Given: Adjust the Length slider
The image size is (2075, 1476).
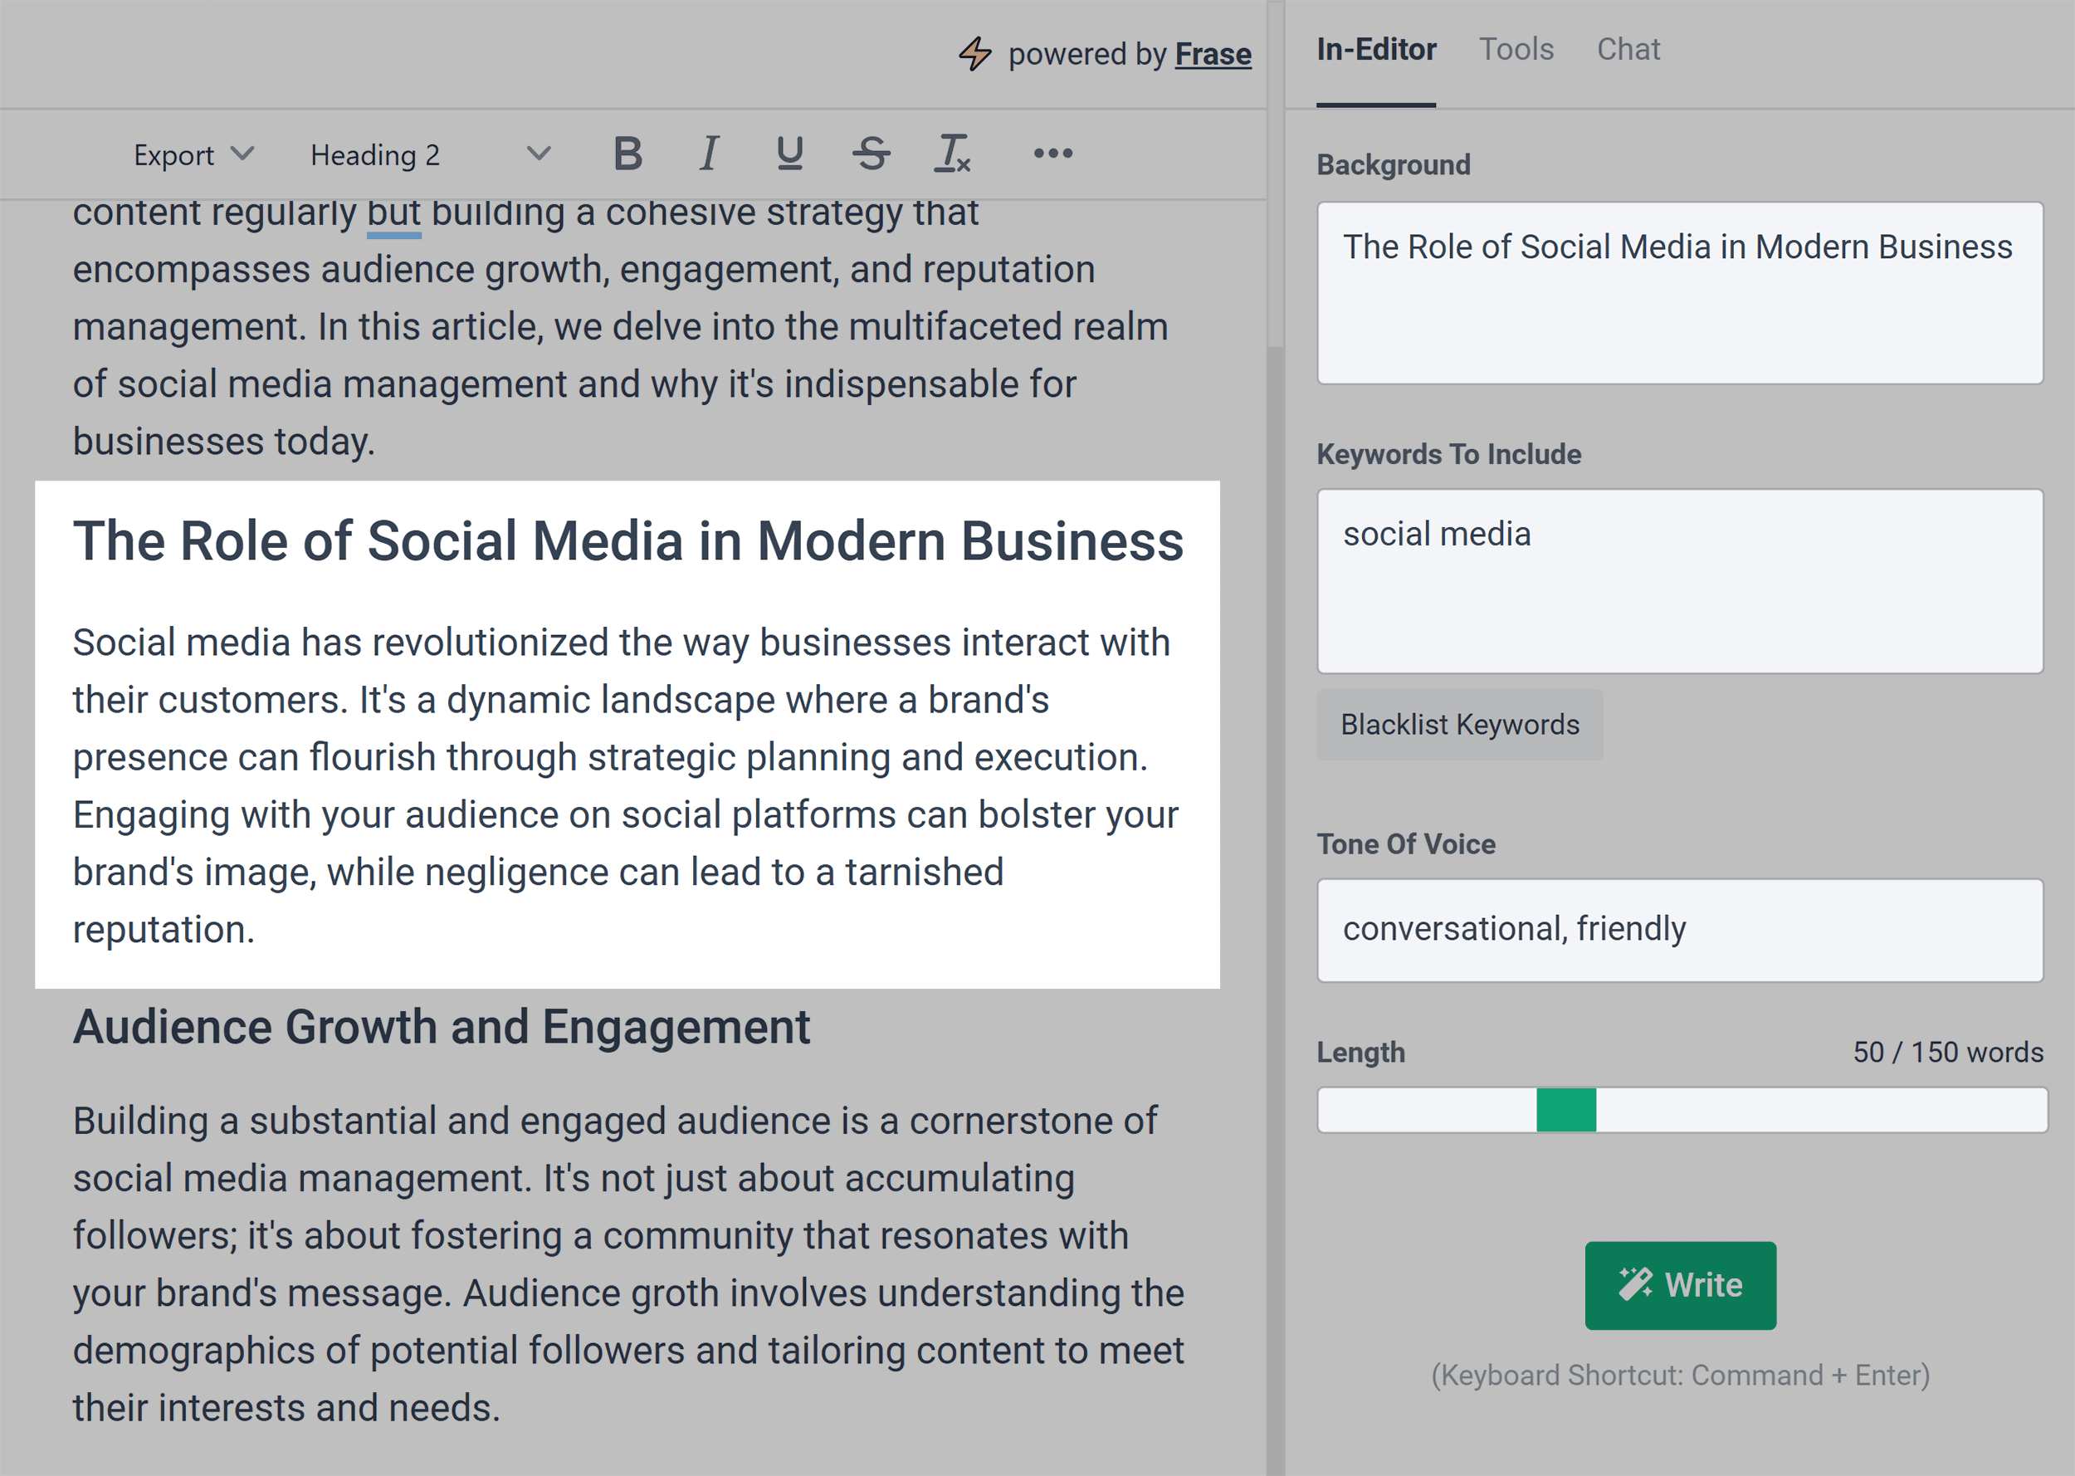Looking at the screenshot, I should point(1565,1111).
